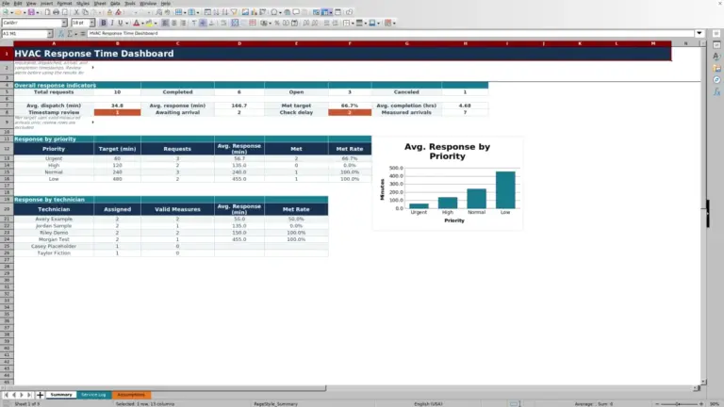Open the underline style dropdown arrow
This screenshot has height=407, width=724.
[x=126, y=23]
